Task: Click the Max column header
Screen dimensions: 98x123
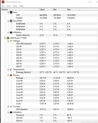Action: (x=73, y=9)
